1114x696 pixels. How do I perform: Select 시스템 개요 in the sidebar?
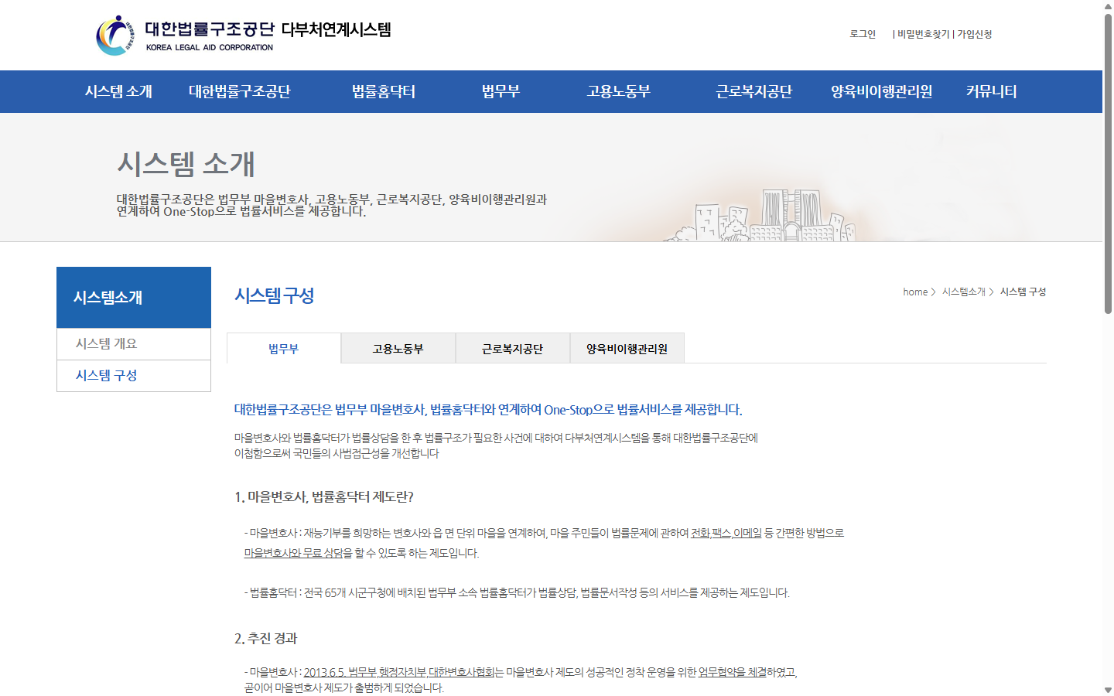134,344
